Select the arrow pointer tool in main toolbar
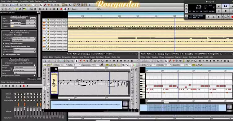 (41, 5)
